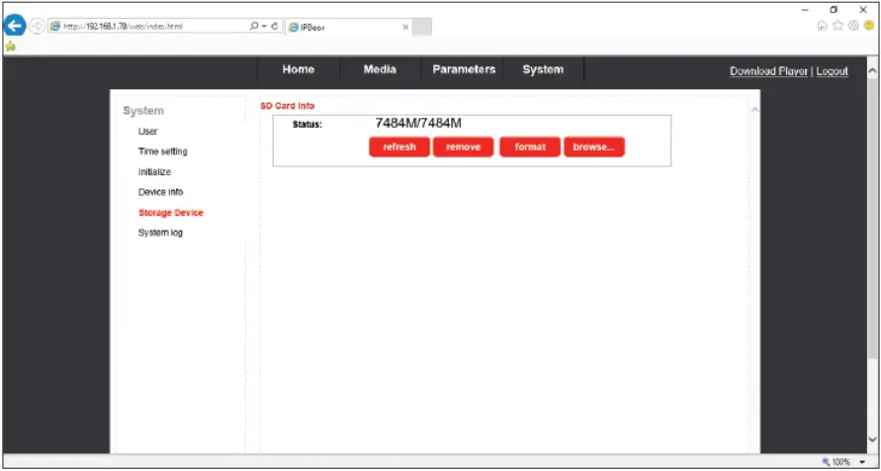Click the Download Player link
The image size is (881, 471).
point(768,71)
